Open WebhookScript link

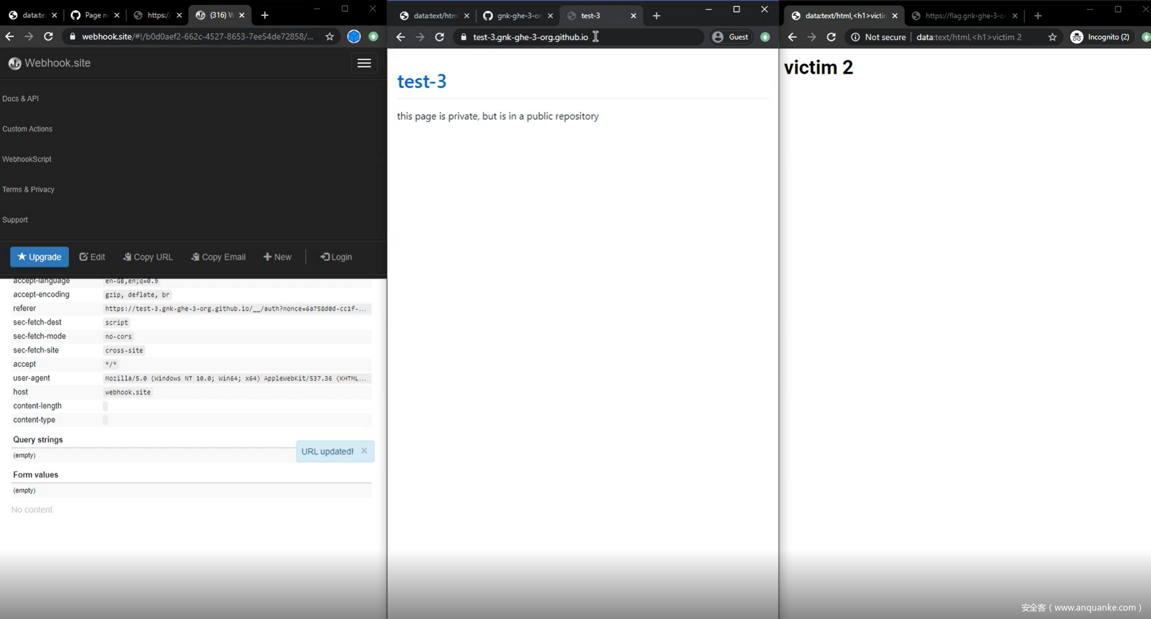(x=26, y=159)
